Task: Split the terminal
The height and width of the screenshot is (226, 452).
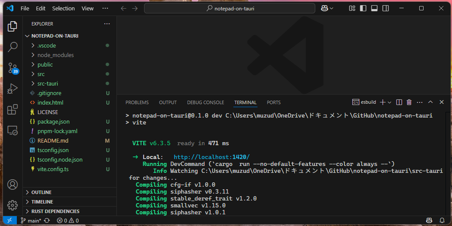Action: click(399, 102)
